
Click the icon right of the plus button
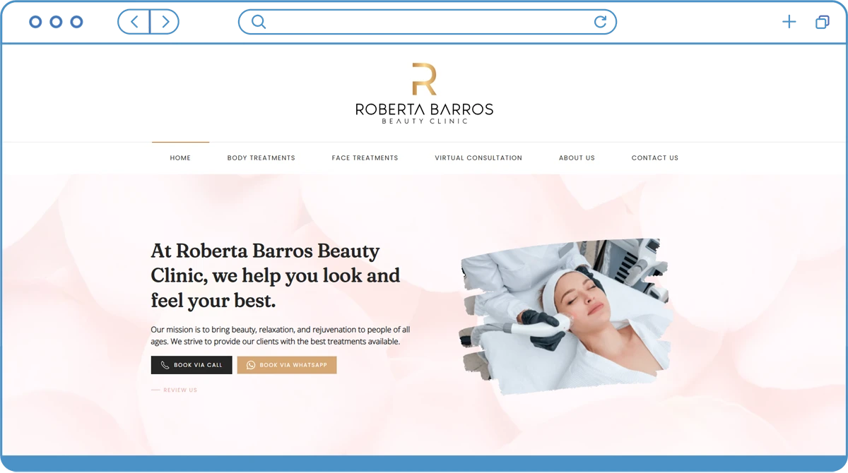tap(821, 23)
